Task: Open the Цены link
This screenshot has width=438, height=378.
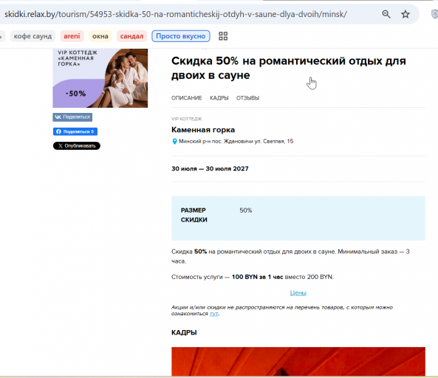Action: [x=298, y=293]
